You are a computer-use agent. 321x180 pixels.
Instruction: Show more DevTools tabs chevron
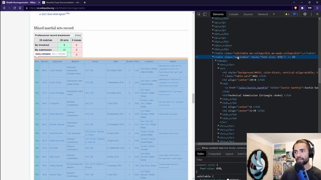274,14
